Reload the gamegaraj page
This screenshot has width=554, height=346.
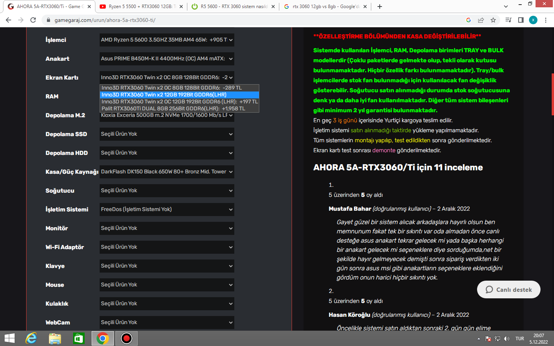point(33,20)
